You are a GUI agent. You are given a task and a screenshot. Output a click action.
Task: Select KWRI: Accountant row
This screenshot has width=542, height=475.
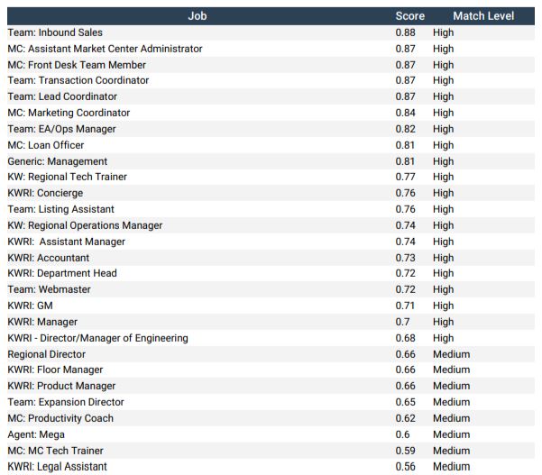tap(271, 258)
